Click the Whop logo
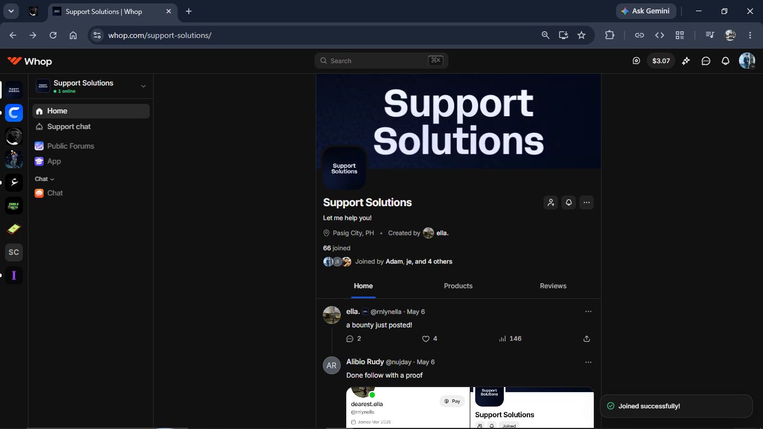This screenshot has height=429, width=763. coord(30,61)
